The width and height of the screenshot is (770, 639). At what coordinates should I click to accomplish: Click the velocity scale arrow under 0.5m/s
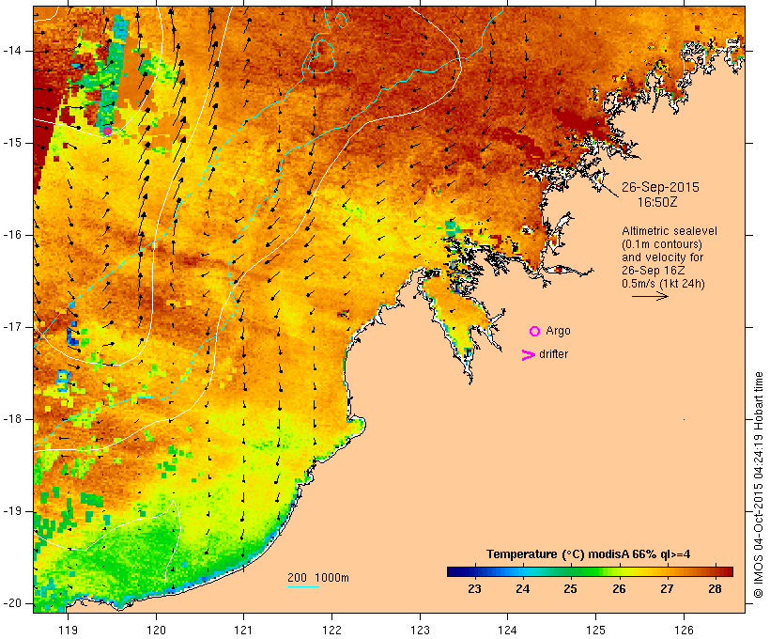(650, 296)
